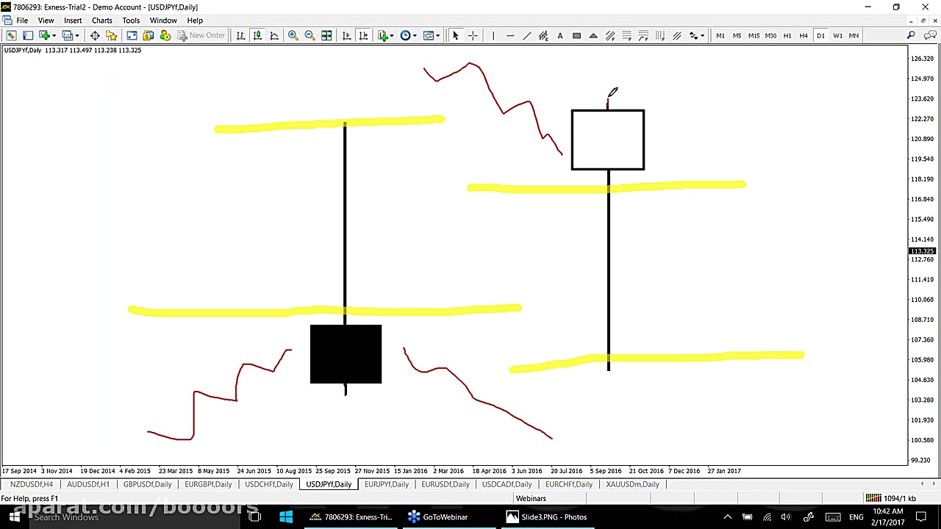Open the Insert menu
This screenshot has width=941, height=529.
click(73, 21)
